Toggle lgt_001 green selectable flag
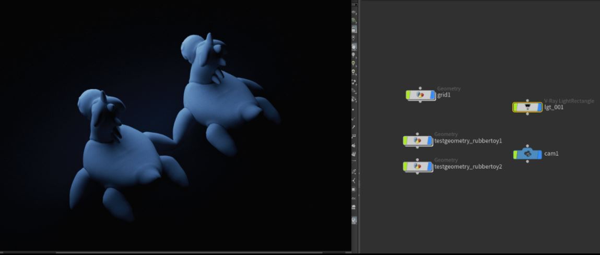The image size is (600, 255). tap(515, 107)
